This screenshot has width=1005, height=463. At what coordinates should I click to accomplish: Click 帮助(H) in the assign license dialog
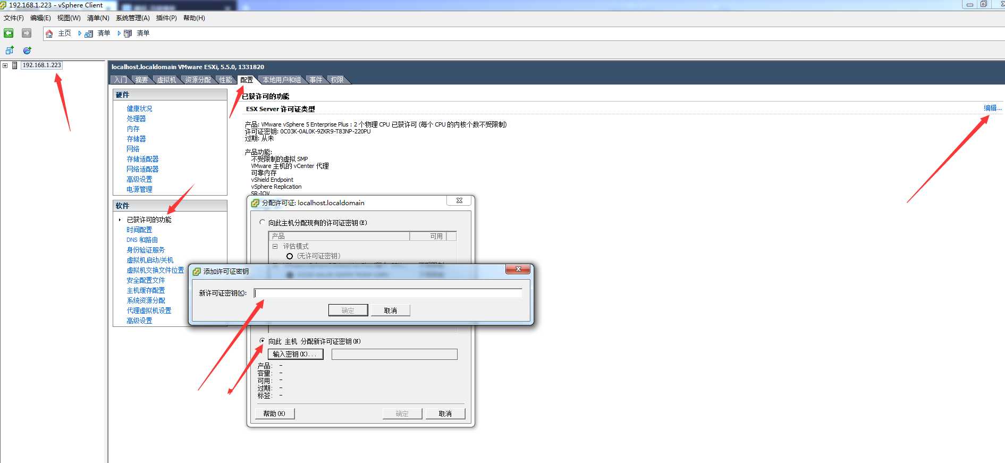274,414
